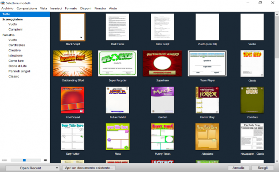Image resolution: width=279 pixels, height=172 pixels.
Task: Choose the Dark Horse script template
Action: [x=118, y=27]
